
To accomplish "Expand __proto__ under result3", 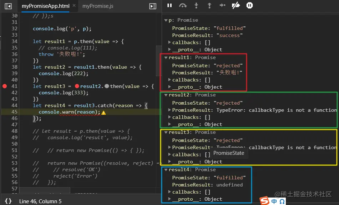I will (169, 161).
